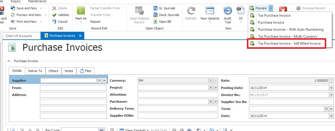Expand the Save and New dropdown arrow
This screenshot has width=335, height=131.
point(41,8)
